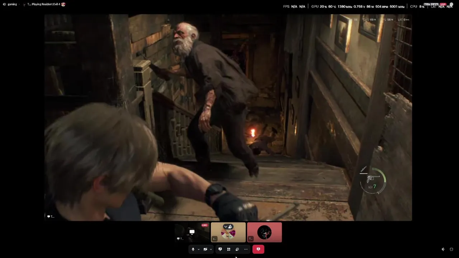Collapse the participants strip with the chevron pill

click(x=228, y=226)
